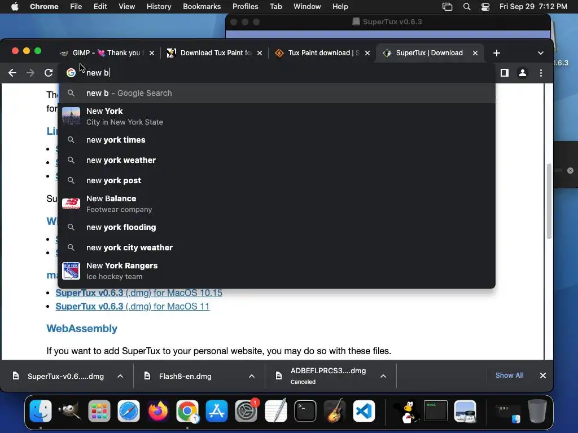This screenshot has width=578, height=433.
Task: Open Safari from the Dock
Action: [129, 411]
